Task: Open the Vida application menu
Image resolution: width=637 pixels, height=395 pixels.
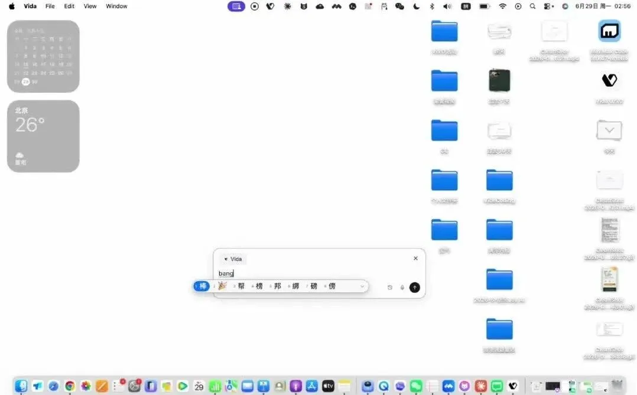Action: (x=30, y=6)
